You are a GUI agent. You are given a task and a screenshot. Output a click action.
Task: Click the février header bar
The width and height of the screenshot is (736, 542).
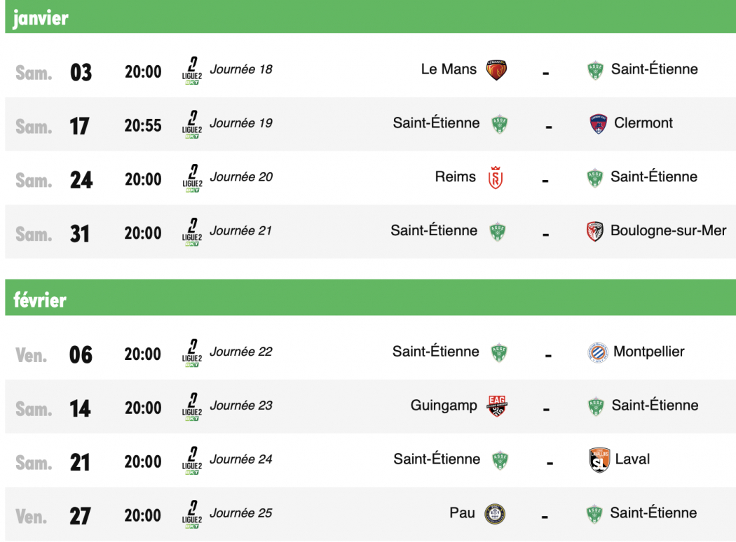click(x=368, y=300)
